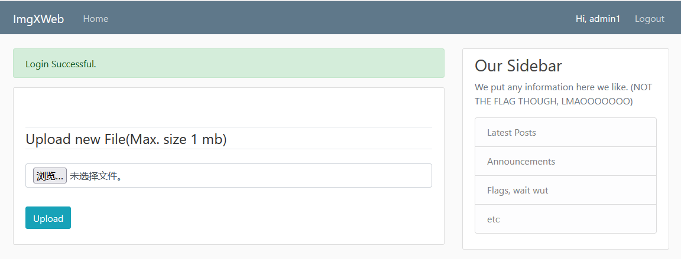Log out using the Logout link
The width and height of the screenshot is (681, 259).
pos(649,19)
